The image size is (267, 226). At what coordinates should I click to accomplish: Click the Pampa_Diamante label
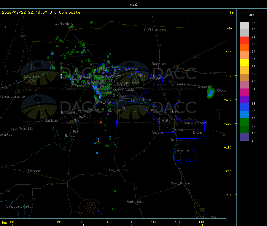[x=12, y=97]
